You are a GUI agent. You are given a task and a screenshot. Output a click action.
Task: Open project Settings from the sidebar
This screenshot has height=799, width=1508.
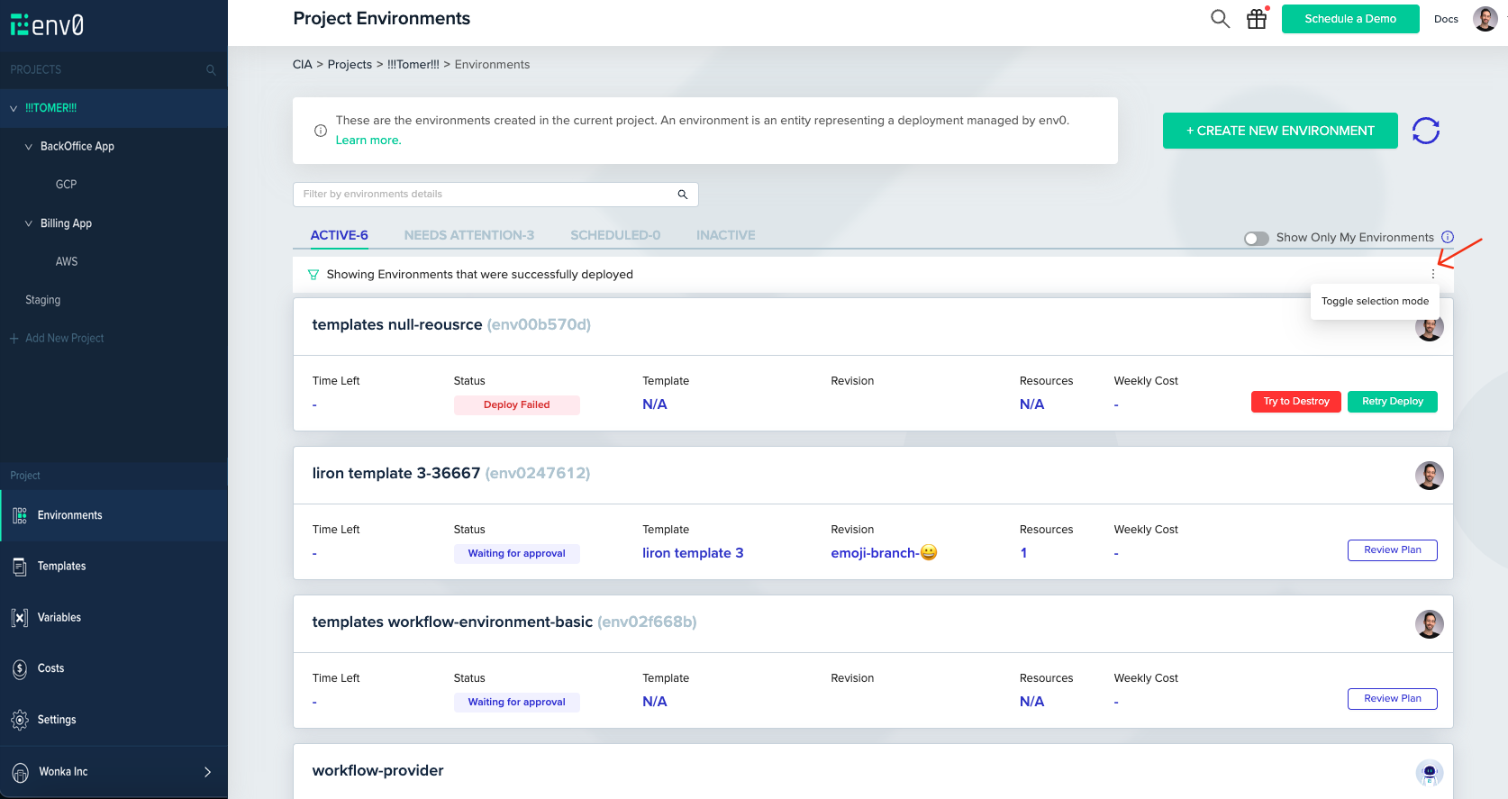tap(56, 720)
